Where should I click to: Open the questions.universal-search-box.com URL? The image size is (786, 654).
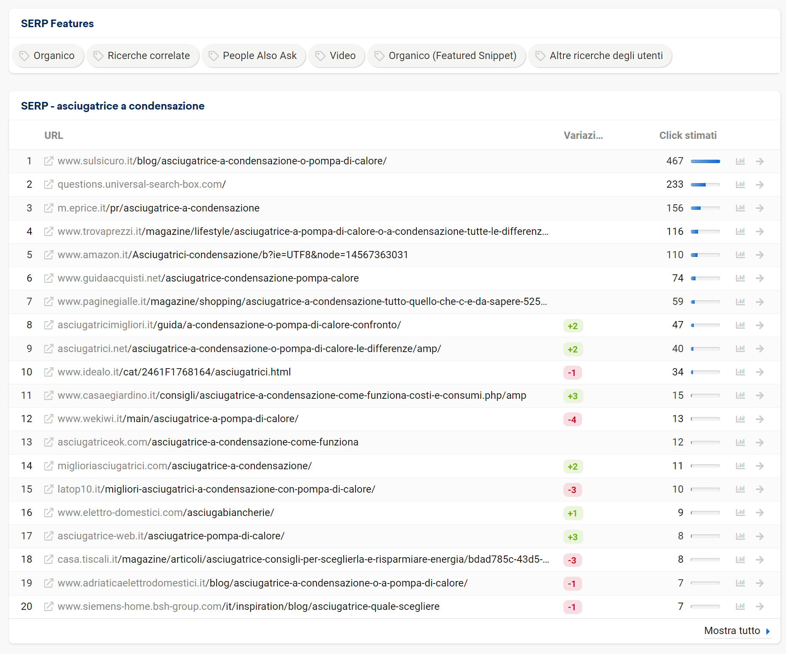142,185
